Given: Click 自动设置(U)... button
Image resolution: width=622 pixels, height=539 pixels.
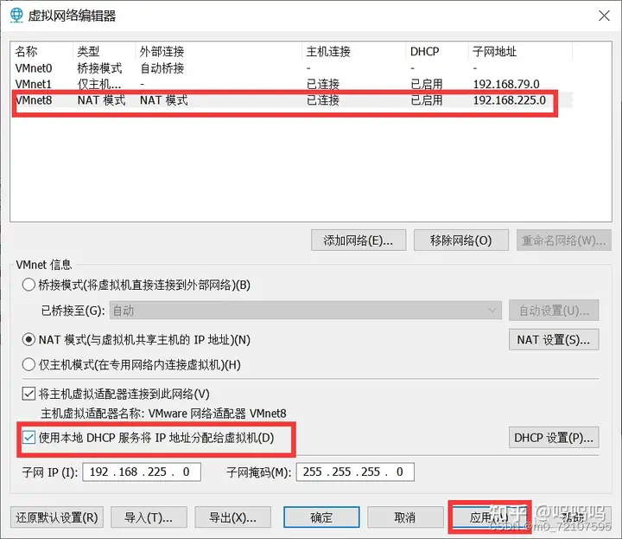Looking at the screenshot, I should point(554,311).
